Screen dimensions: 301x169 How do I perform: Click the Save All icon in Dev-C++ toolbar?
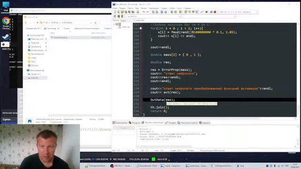coord(126,12)
